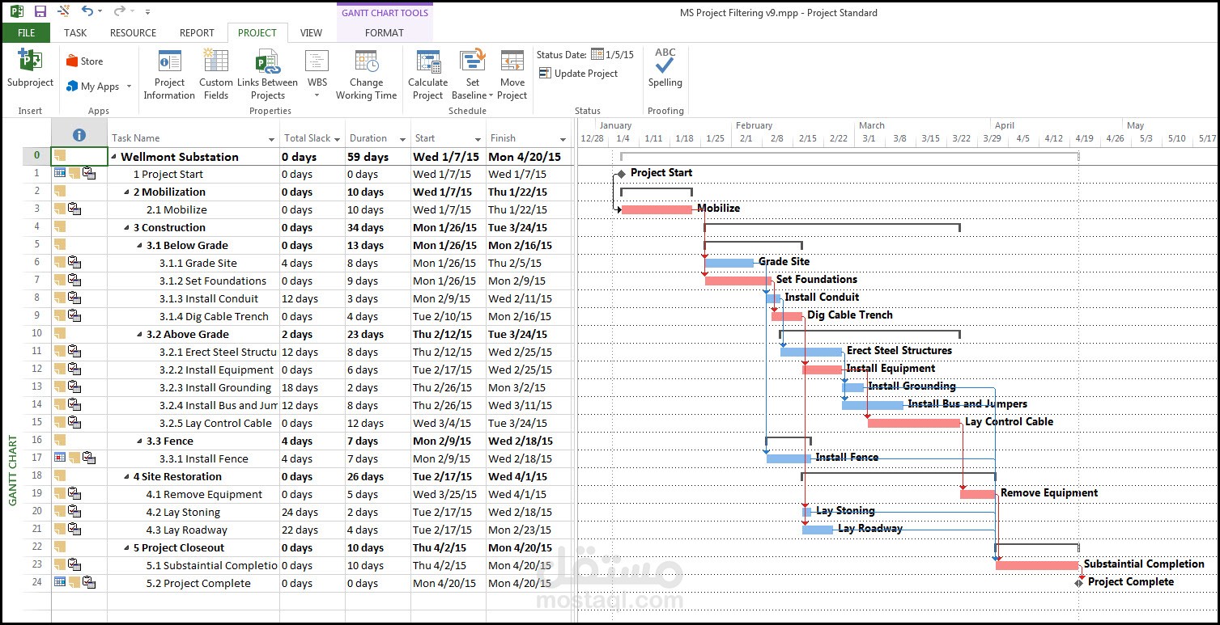Click the Project app icon in title bar

coord(16,11)
